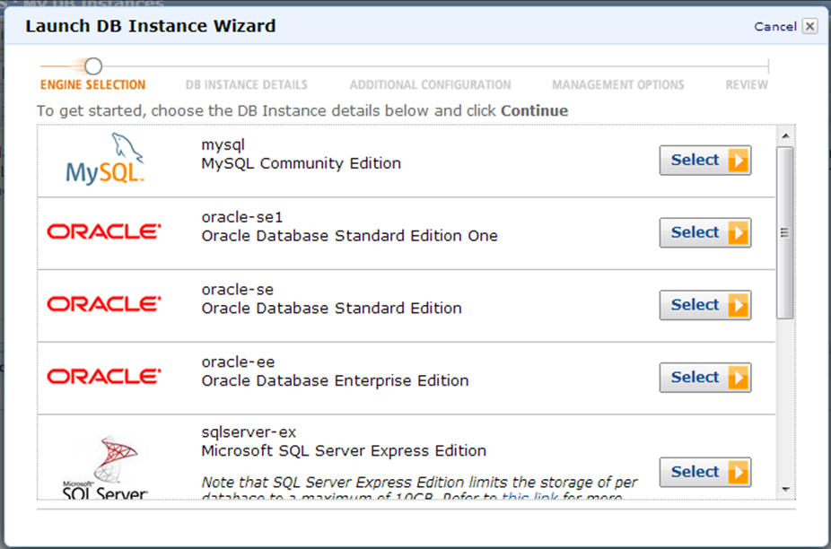This screenshot has height=549, width=831.
Task: Go to the Review step
Action: [747, 85]
